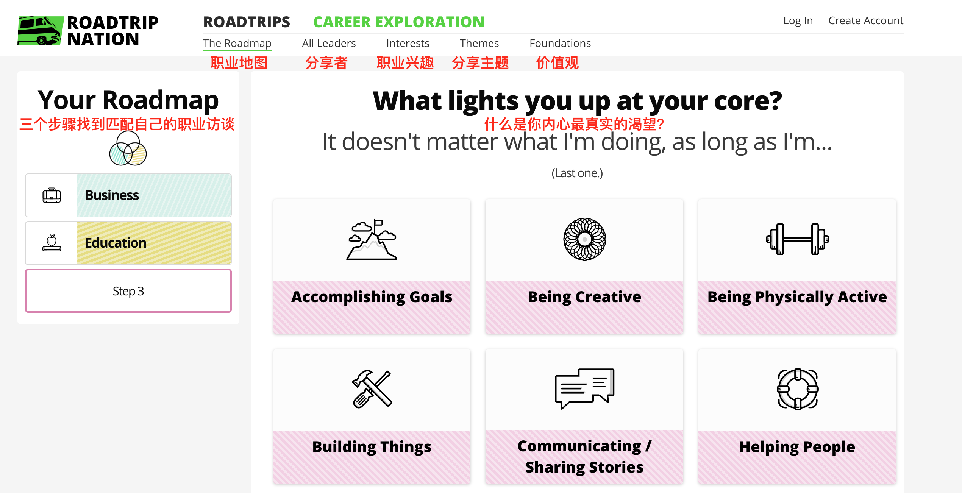This screenshot has width=962, height=493.
Task: Click the briefcase icon beside Business
Action: (x=52, y=195)
